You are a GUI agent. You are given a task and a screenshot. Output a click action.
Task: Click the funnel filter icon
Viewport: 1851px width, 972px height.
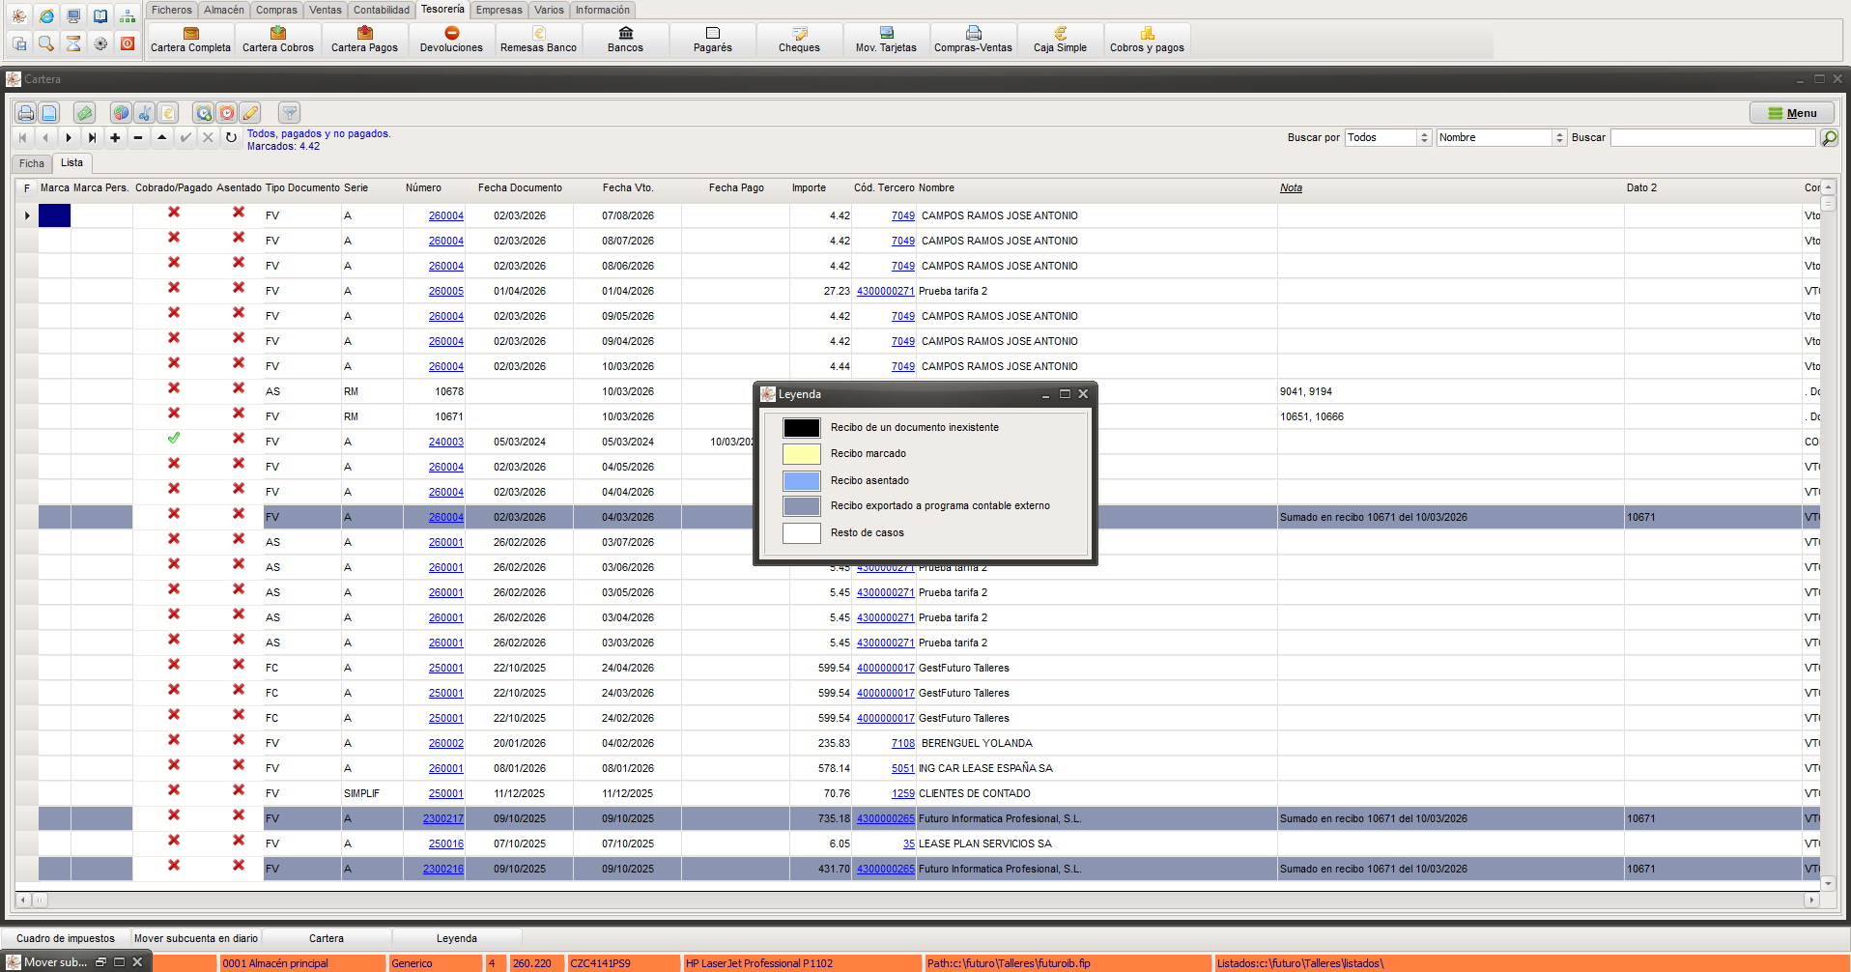[289, 113]
